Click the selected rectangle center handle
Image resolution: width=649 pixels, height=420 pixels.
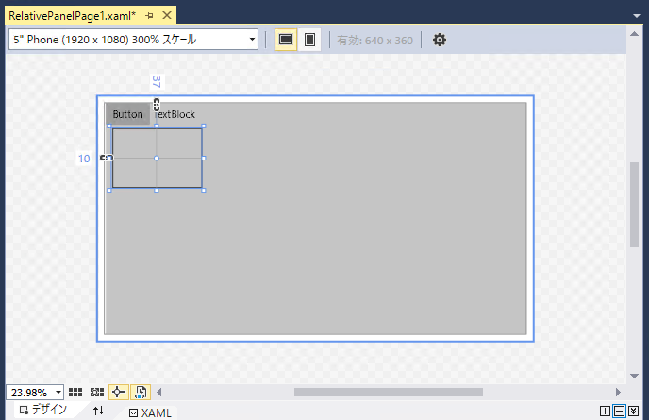tap(157, 158)
